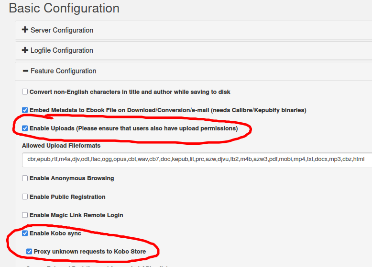Tick Enable Magic Link Remote Login
Image resolution: width=372 pixels, height=267 pixels.
click(x=25, y=215)
